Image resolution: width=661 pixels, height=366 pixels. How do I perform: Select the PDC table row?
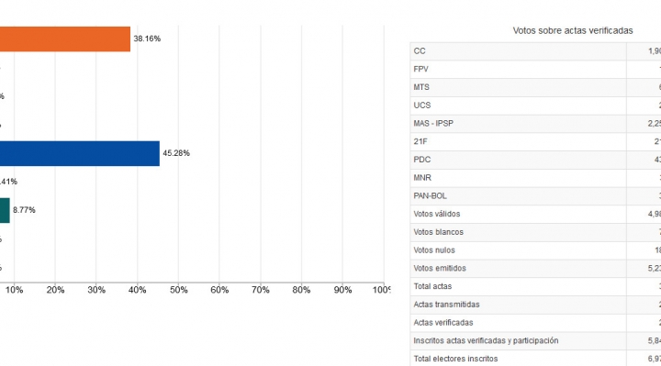(535, 160)
